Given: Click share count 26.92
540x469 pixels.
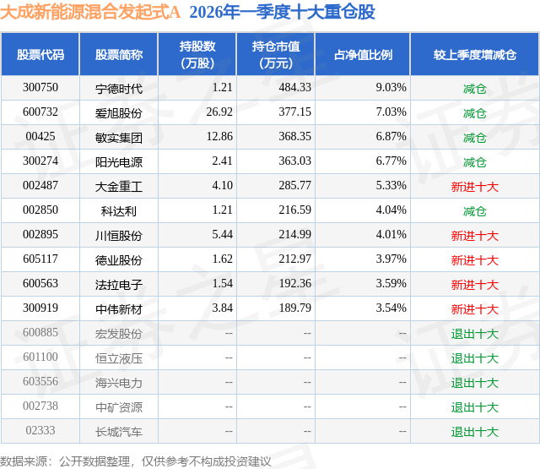Looking at the screenshot, I should [x=219, y=112].
